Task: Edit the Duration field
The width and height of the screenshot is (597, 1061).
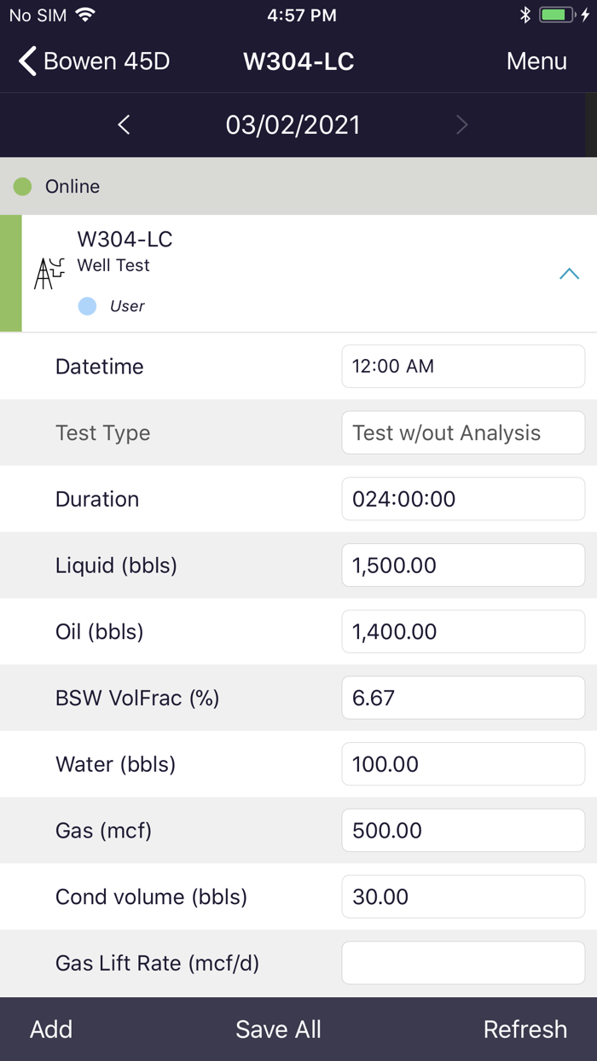Action: (x=463, y=499)
